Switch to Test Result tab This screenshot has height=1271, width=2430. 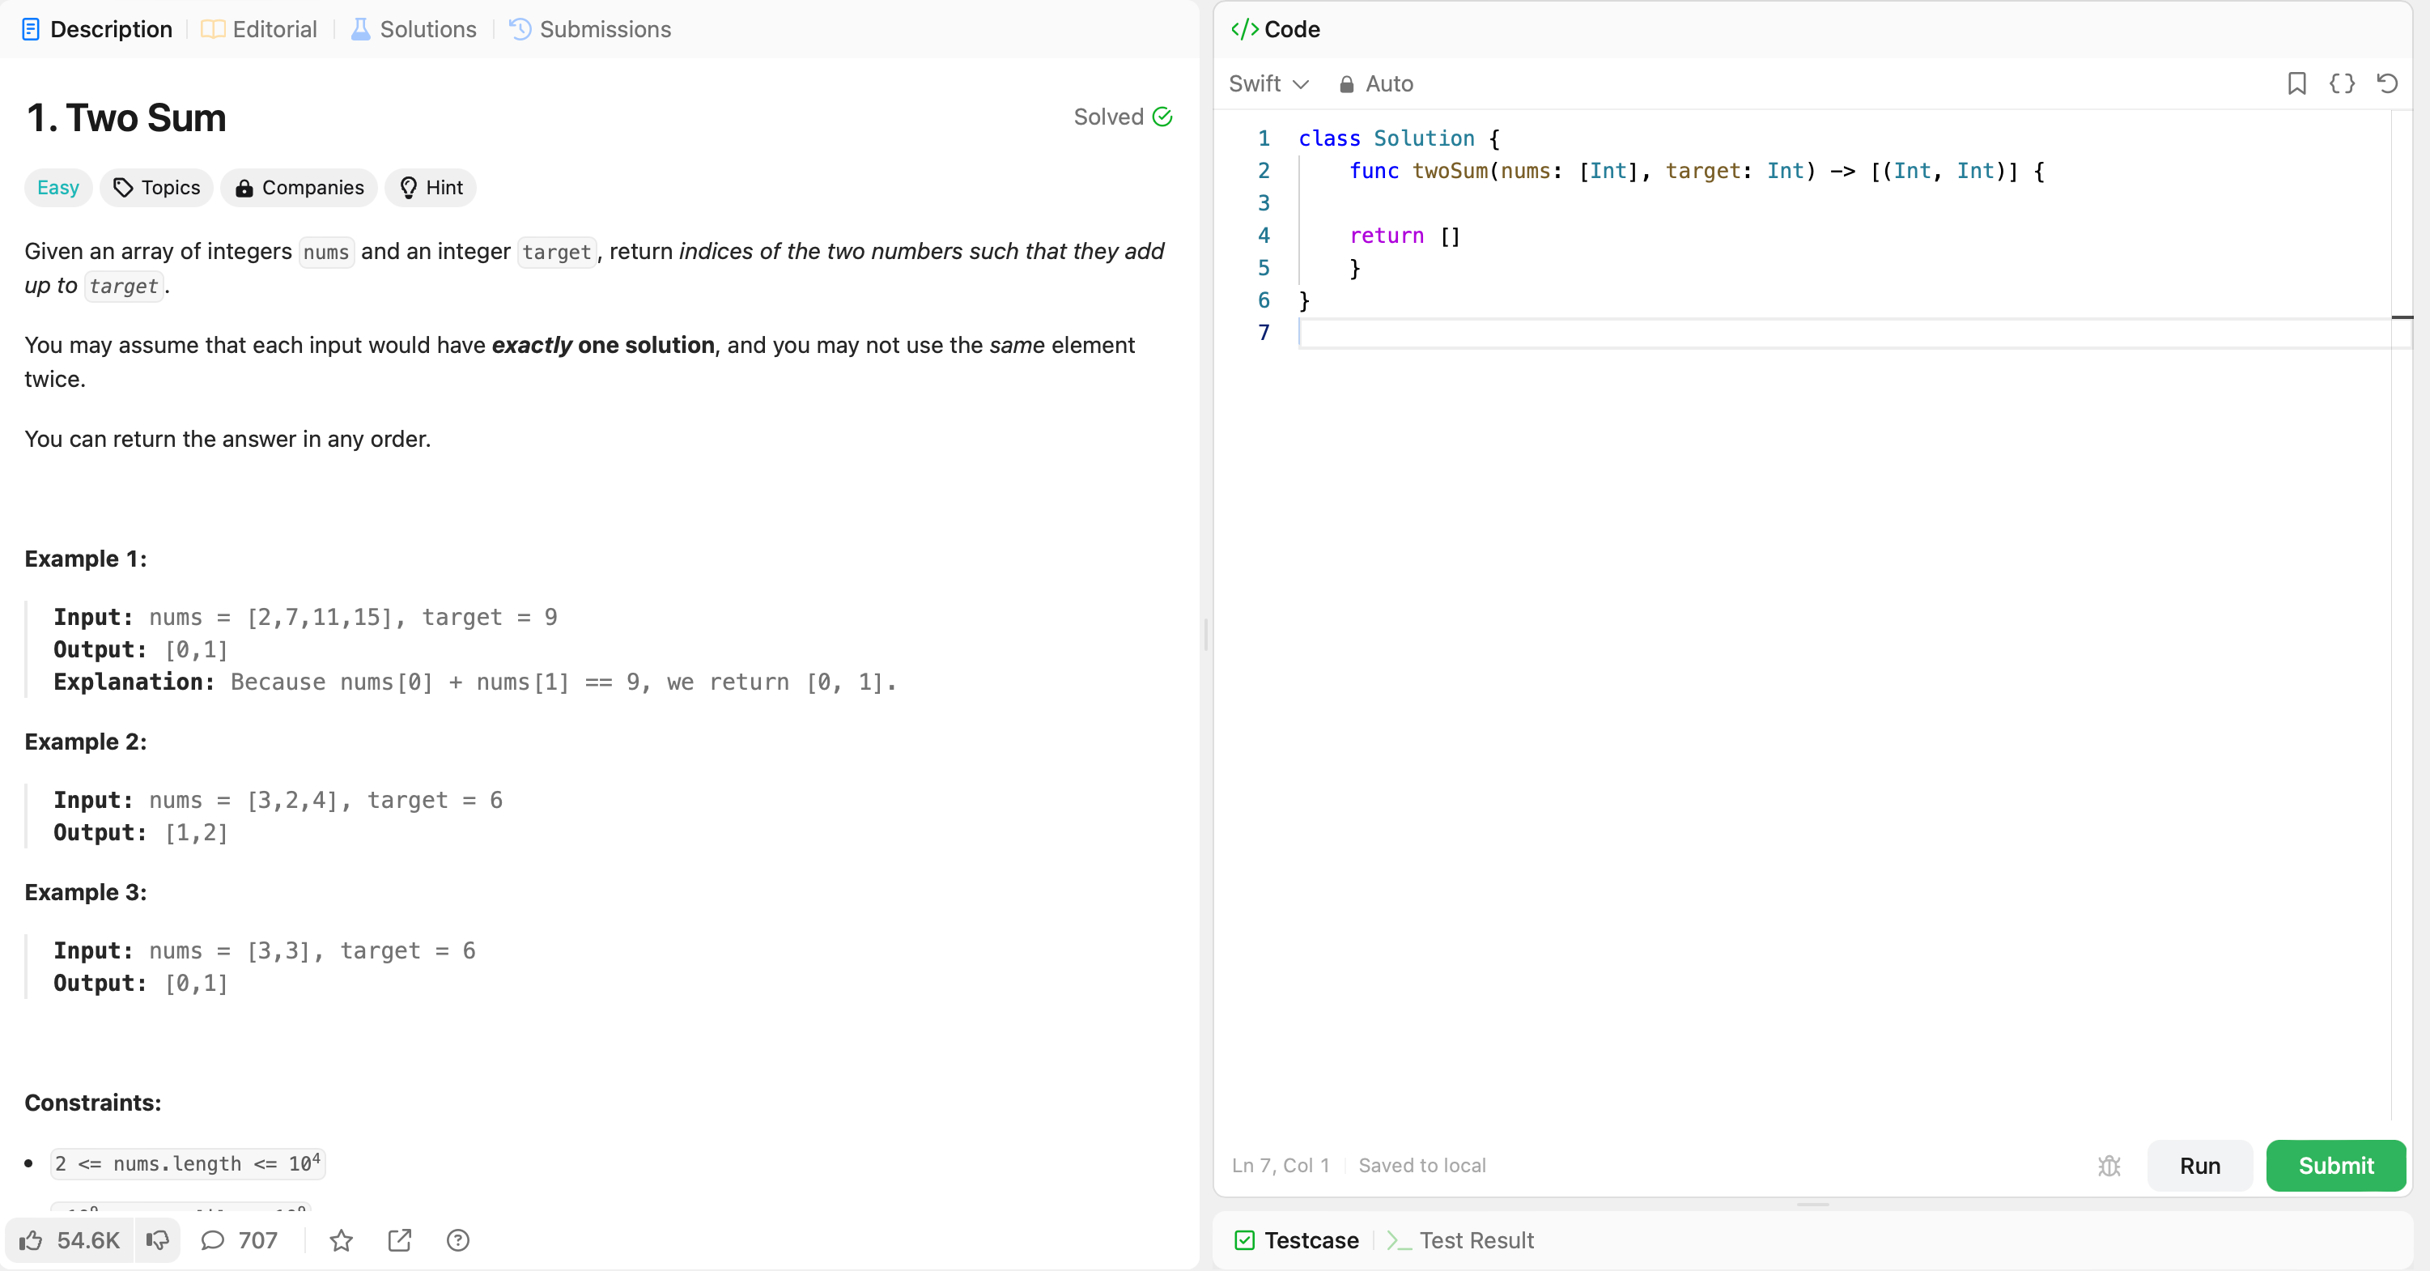point(1460,1240)
